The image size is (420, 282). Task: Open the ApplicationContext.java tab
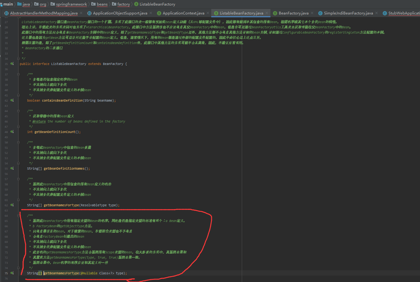tap(183, 13)
